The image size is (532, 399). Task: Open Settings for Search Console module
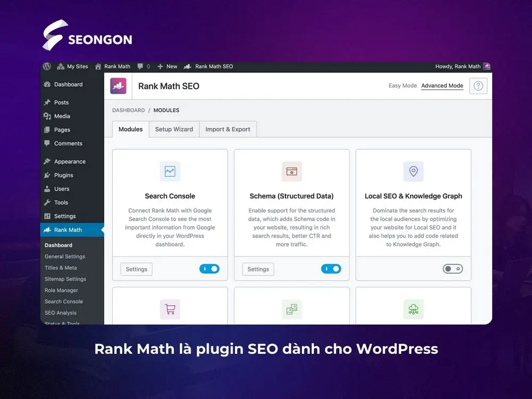(x=136, y=269)
